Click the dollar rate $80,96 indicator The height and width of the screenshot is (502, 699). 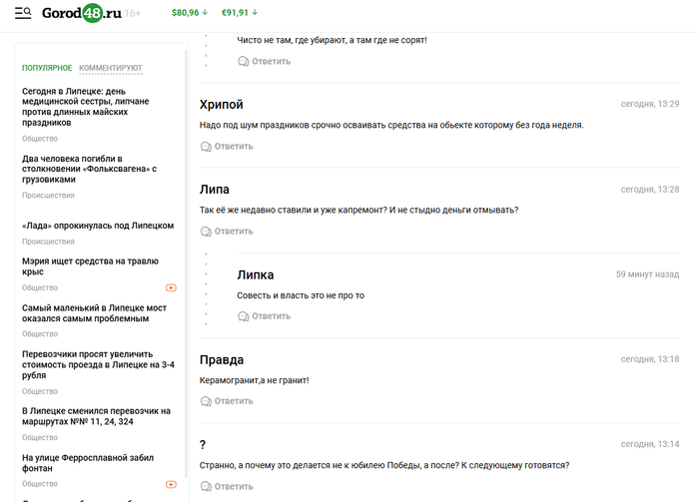pyautogui.click(x=190, y=13)
